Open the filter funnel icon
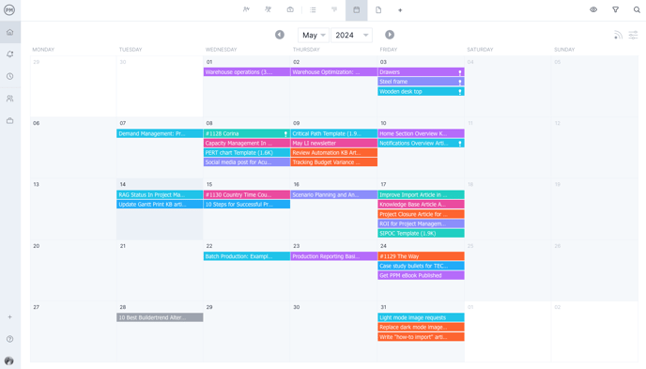646x369 pixels. click(x=616, y=10)
